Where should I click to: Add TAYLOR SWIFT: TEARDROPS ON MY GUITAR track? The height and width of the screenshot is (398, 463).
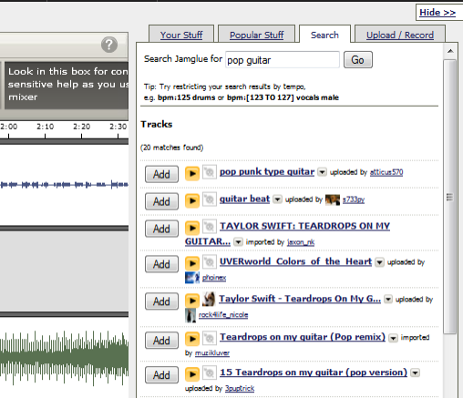tap(161, 229)
